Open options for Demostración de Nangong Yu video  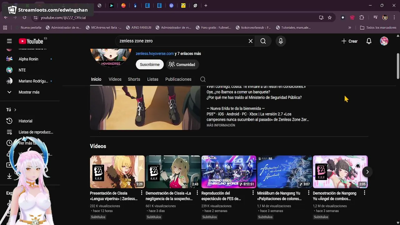[364, 193]
